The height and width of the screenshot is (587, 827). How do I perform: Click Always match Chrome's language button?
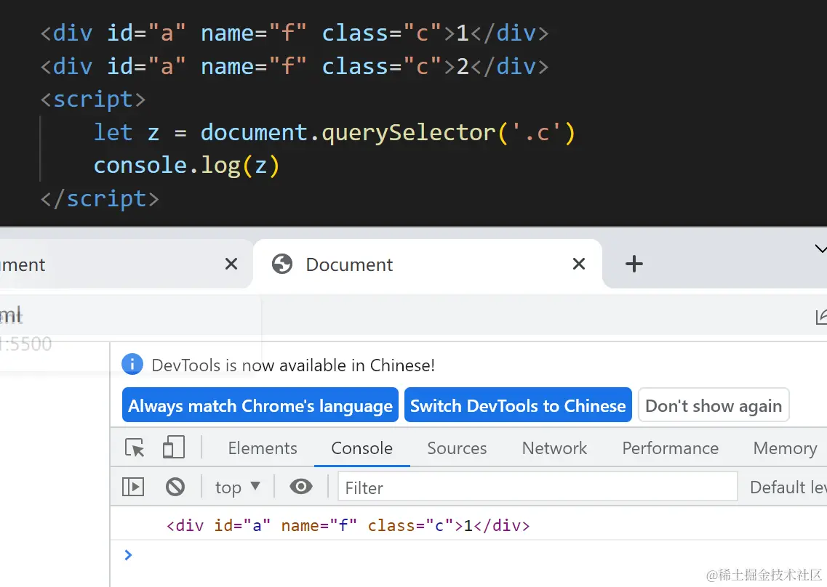tap(260, 405)
